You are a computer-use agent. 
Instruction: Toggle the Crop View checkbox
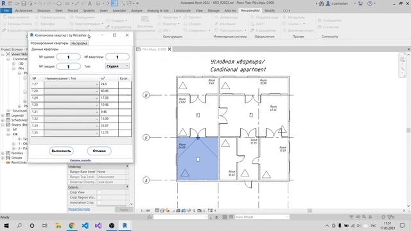[x=99, y=193]
